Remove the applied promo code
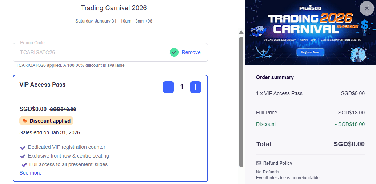Screen dimensions: 376x184 pyautogui.click(x=191, y=52)
